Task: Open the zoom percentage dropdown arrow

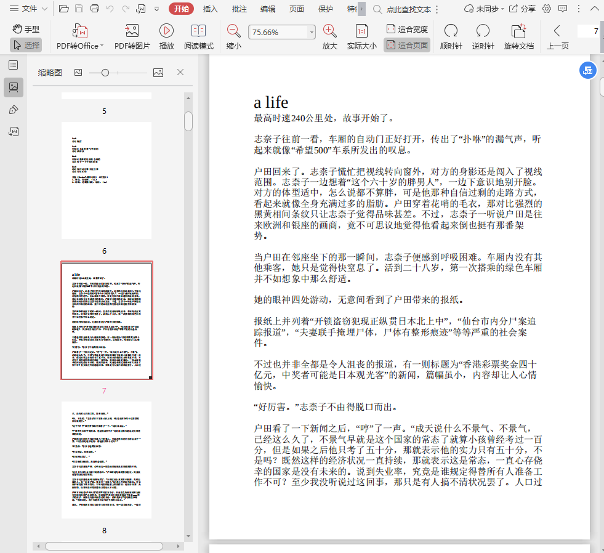Action: tap(312, 33)
